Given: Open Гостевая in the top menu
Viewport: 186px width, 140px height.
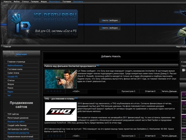Looking at the screenshot, I should coord(67,1).
